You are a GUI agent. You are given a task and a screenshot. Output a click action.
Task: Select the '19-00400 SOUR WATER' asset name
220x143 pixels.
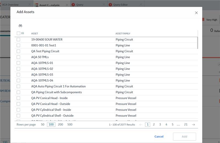point(47,40)
